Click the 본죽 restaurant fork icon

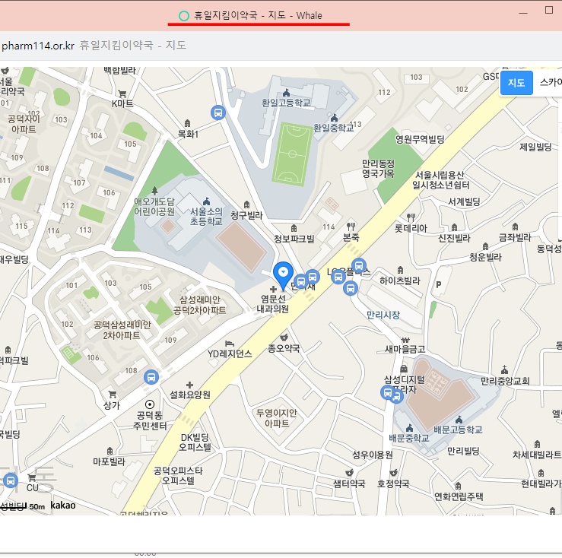point(351,227)
